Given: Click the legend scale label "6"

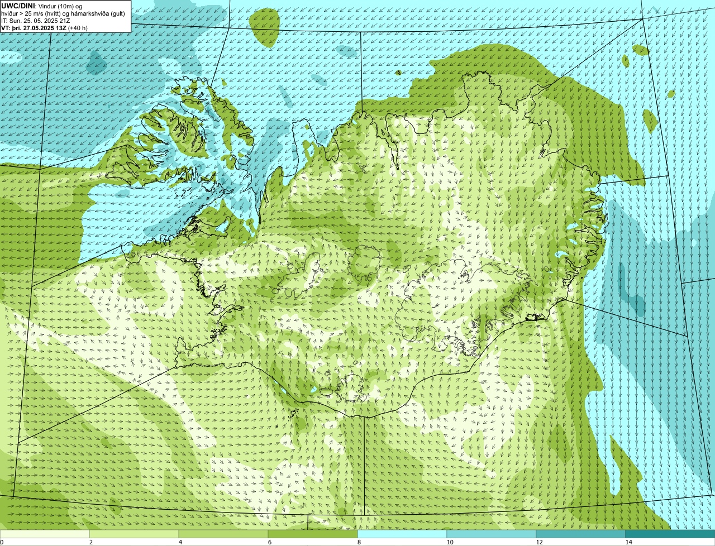Looking at the screenshot, I should 269,542.
